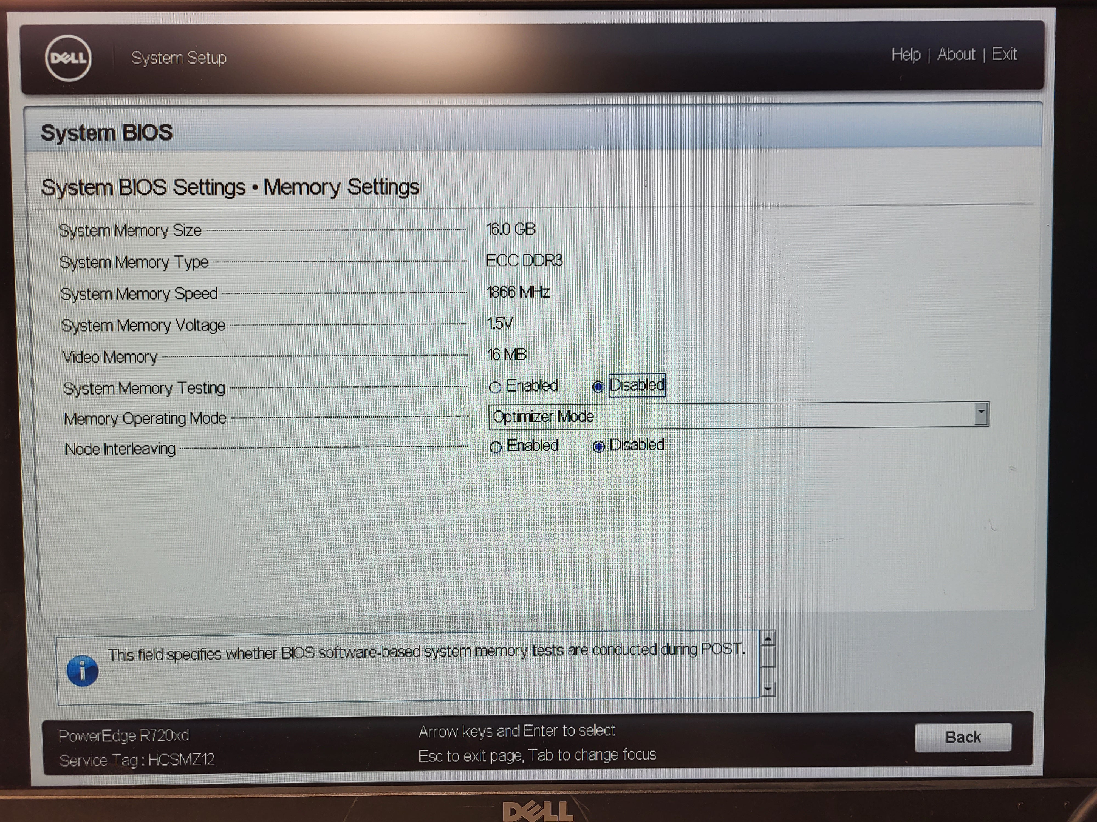Click the System Memory Testing label
Viewport: 1097px width, 822px height.
point(144,388)
